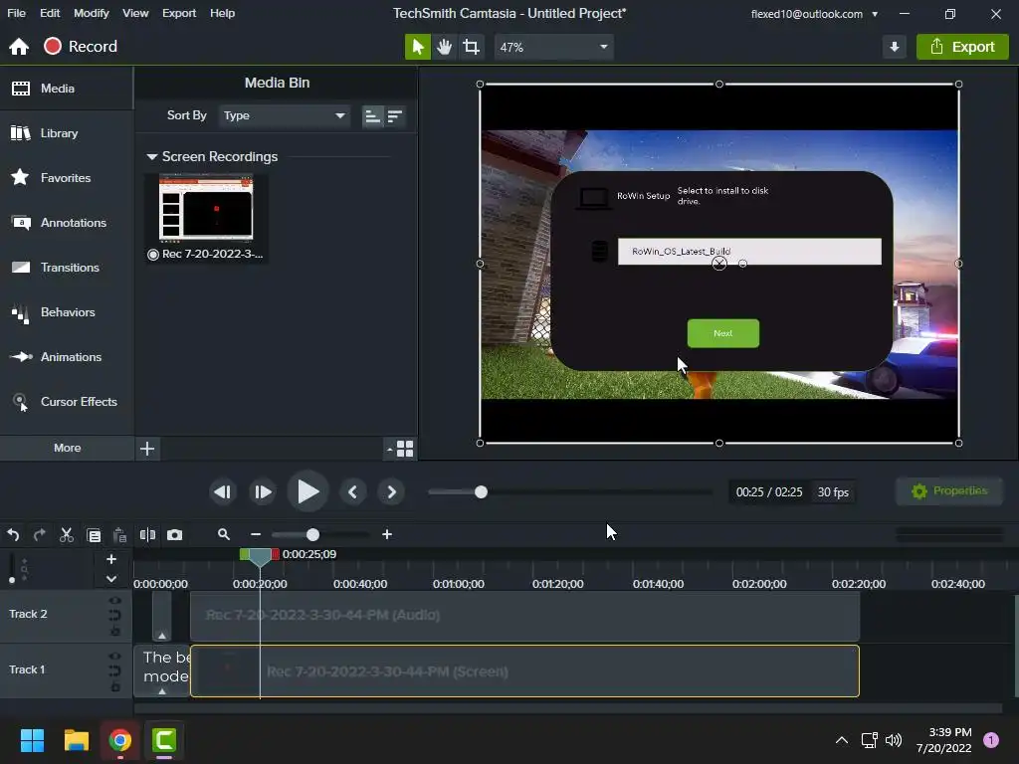Go to the Home screen icon

point(19,47)
